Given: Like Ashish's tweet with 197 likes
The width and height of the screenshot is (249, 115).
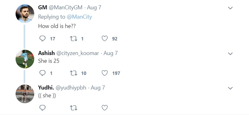Looking at the screenshot, I should click(x=105, y=73).
